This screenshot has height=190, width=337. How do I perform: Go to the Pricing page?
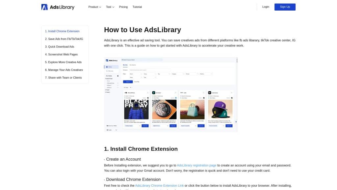pos(123,7)
